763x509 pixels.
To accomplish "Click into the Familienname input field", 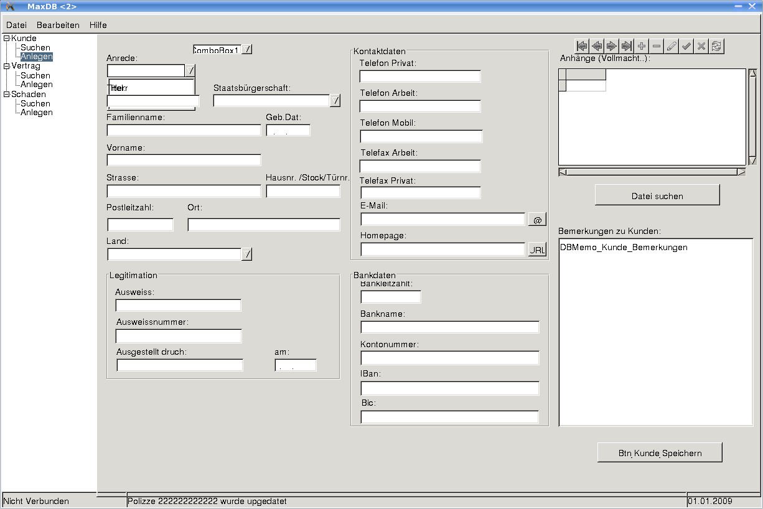I will pyautogui.click(x=184, y=130).
